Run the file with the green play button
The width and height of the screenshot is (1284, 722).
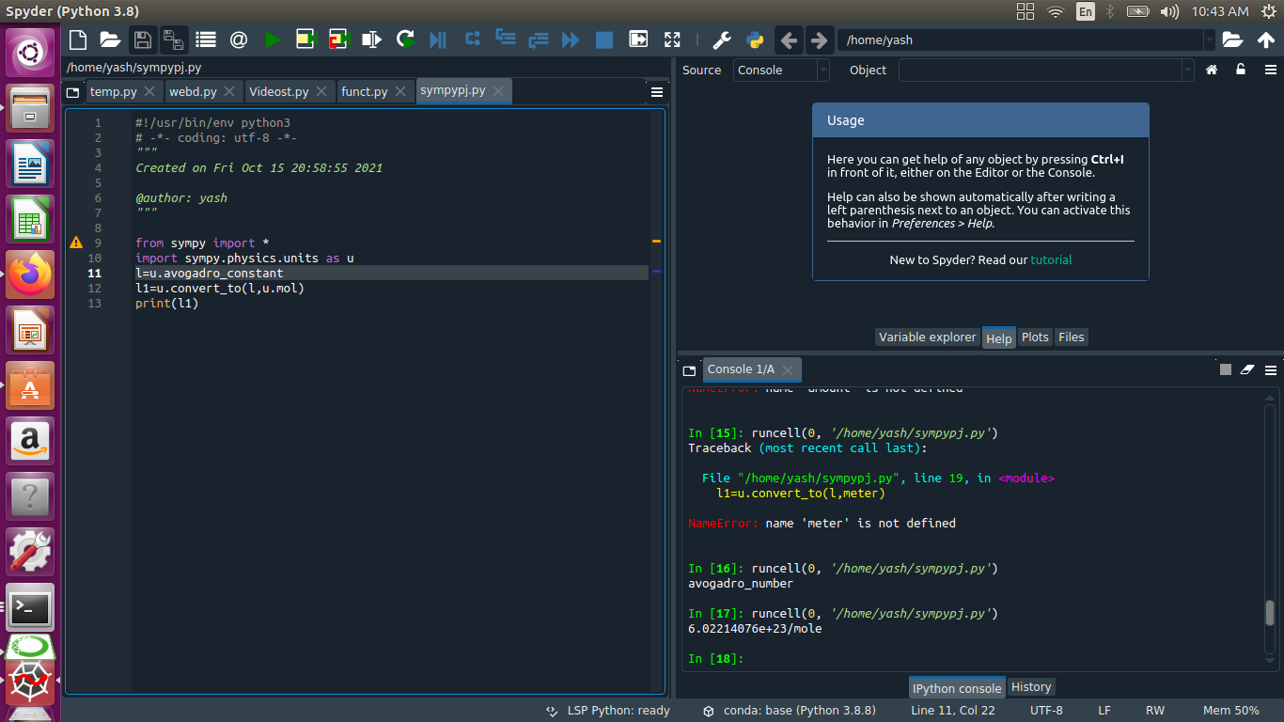tap(273, 39)
